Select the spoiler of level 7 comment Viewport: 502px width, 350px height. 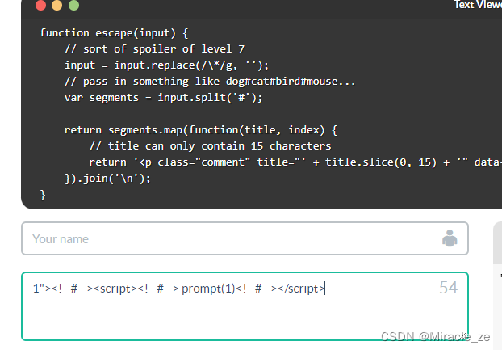pos(154,49)
